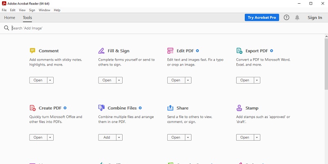Image resolution: width=328 pixels, height=164 pixels.
Task: Select the Tools tab
Action: click(x=27, y=18)
